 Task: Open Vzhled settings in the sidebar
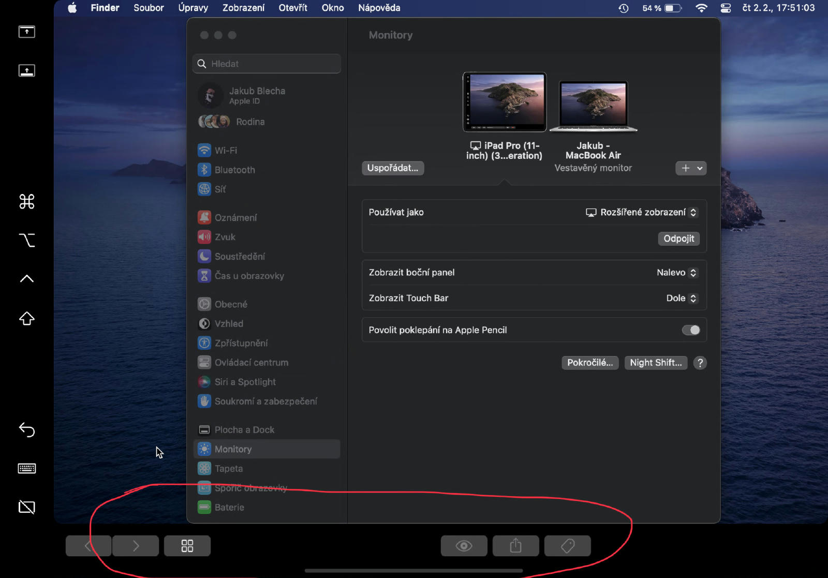point(267,324)
